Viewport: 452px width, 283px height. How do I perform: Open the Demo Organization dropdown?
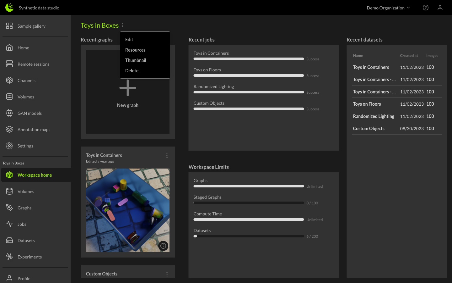point(388,8)
